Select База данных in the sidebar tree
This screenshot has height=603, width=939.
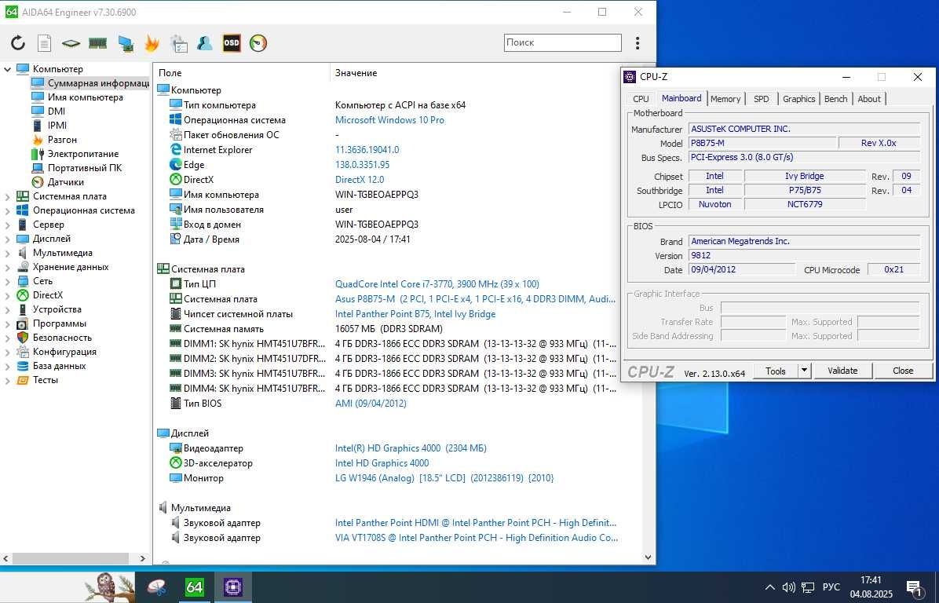coord(59,366)
